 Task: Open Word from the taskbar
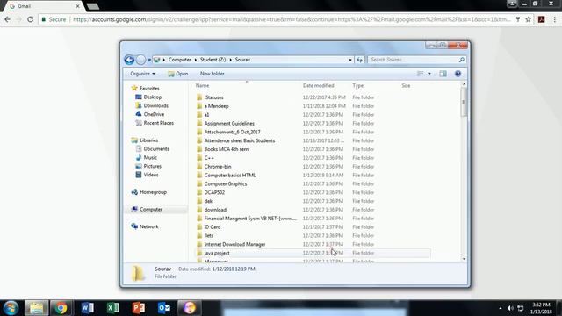(87, 308)
